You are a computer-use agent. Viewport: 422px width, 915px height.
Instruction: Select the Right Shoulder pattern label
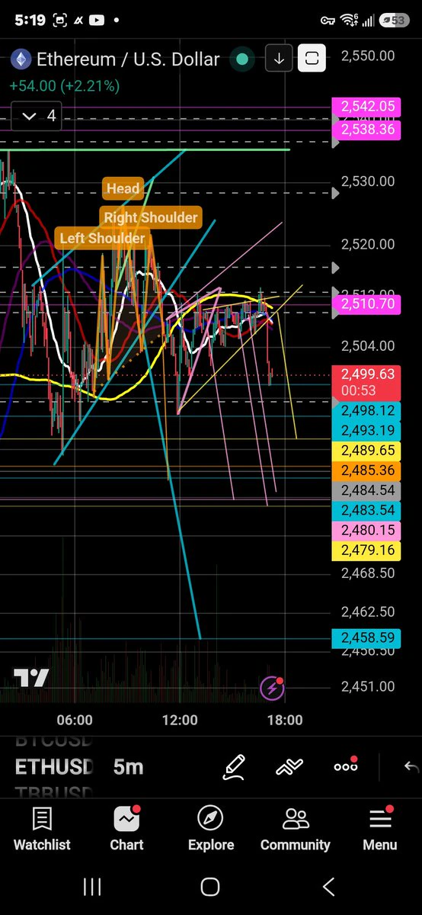150,217
